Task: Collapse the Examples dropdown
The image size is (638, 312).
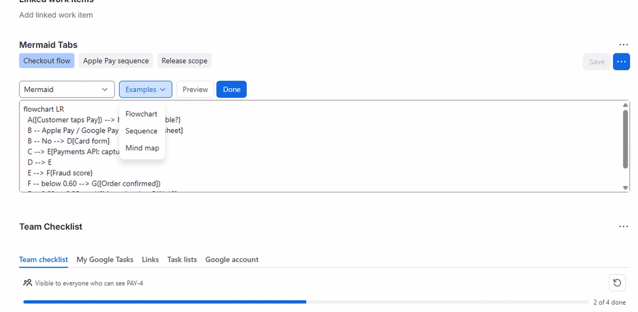Action: coord(146,89)
